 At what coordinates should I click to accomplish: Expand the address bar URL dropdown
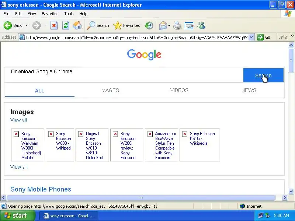(251, 38)
